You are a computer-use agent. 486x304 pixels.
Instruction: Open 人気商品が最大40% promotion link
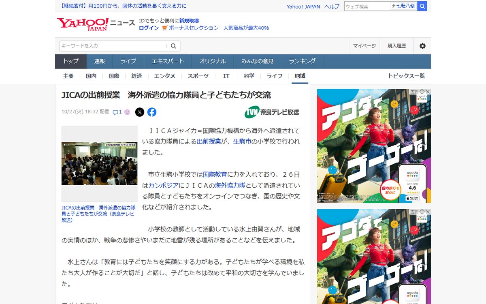[246, 28]
